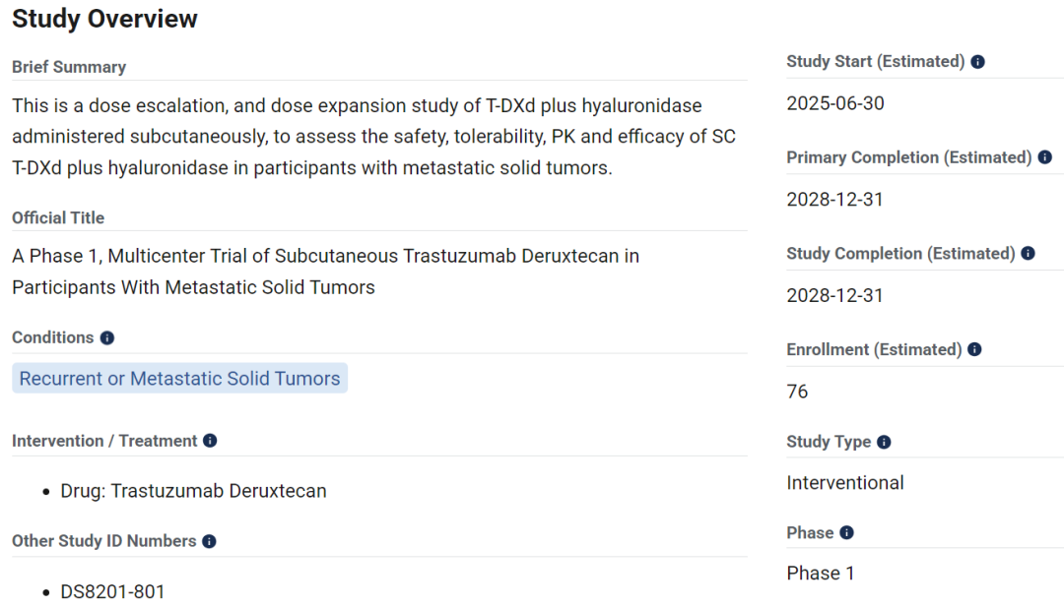Select the Enrollment (Estimated) label

(x=874, y=350)
